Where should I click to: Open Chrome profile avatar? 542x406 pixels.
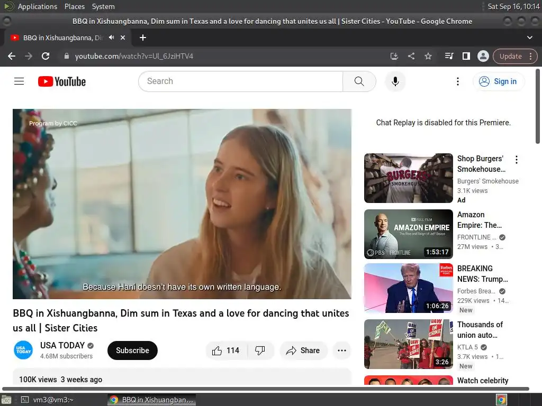(483, 56)
